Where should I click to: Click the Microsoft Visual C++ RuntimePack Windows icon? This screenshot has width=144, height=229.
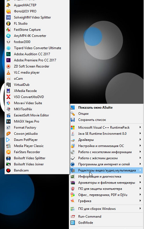[73, 127]
